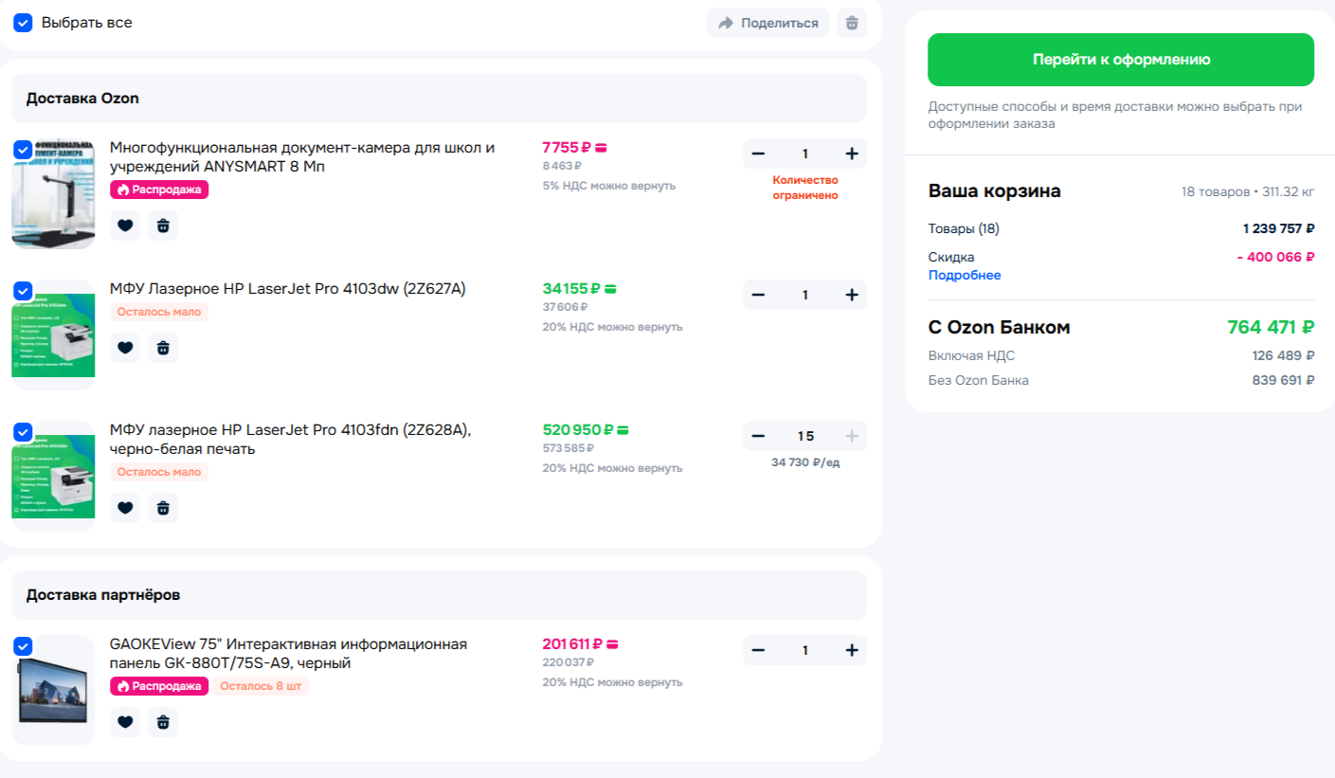Decrease quantity of ANYSMART document camera
Screen dimensions: 1335x778
click(x=758, y=154)
